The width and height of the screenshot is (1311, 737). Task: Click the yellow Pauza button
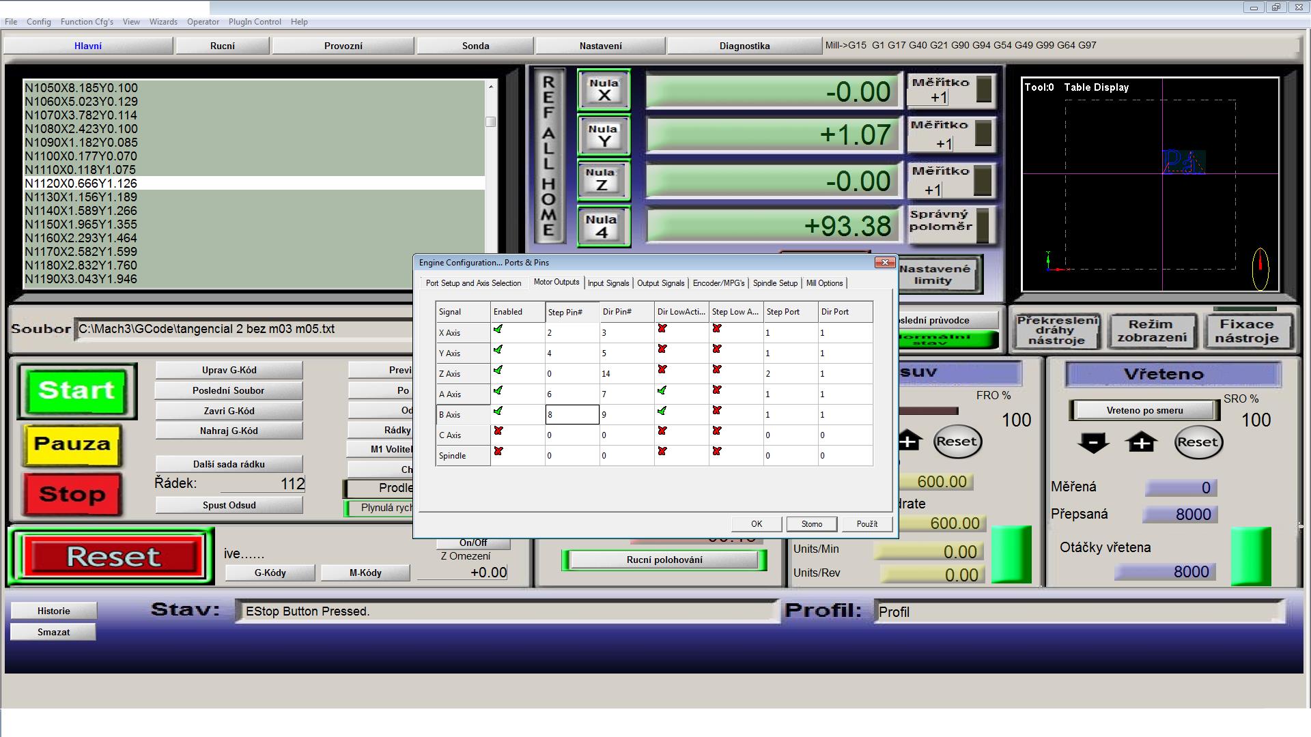pyautogui.click(x=72, y=444)
